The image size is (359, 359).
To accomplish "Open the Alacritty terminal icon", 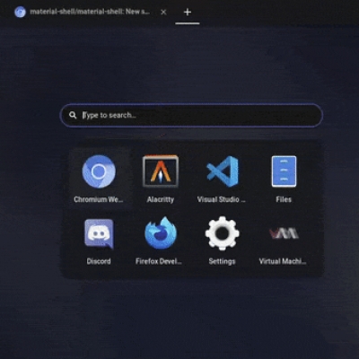I will 161,171.
